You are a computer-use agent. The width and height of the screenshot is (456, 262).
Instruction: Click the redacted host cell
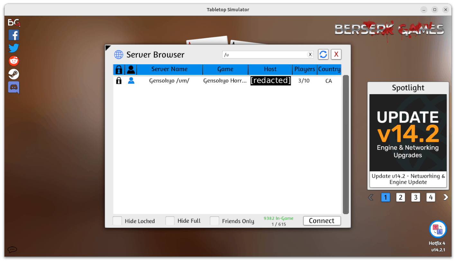click(271, 80)
